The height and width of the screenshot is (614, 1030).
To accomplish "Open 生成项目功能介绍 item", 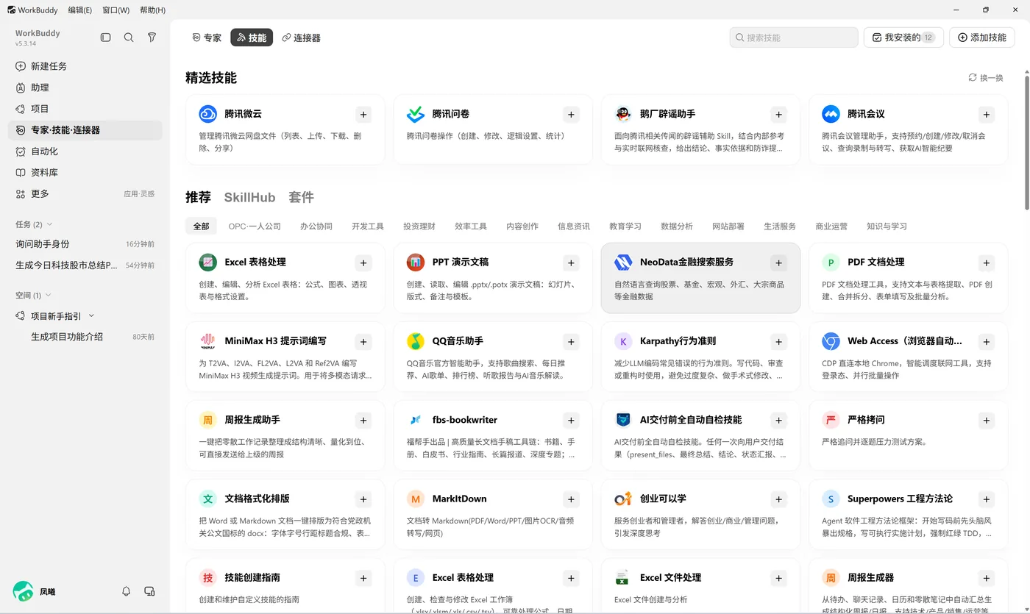I will tap(85, 337).
